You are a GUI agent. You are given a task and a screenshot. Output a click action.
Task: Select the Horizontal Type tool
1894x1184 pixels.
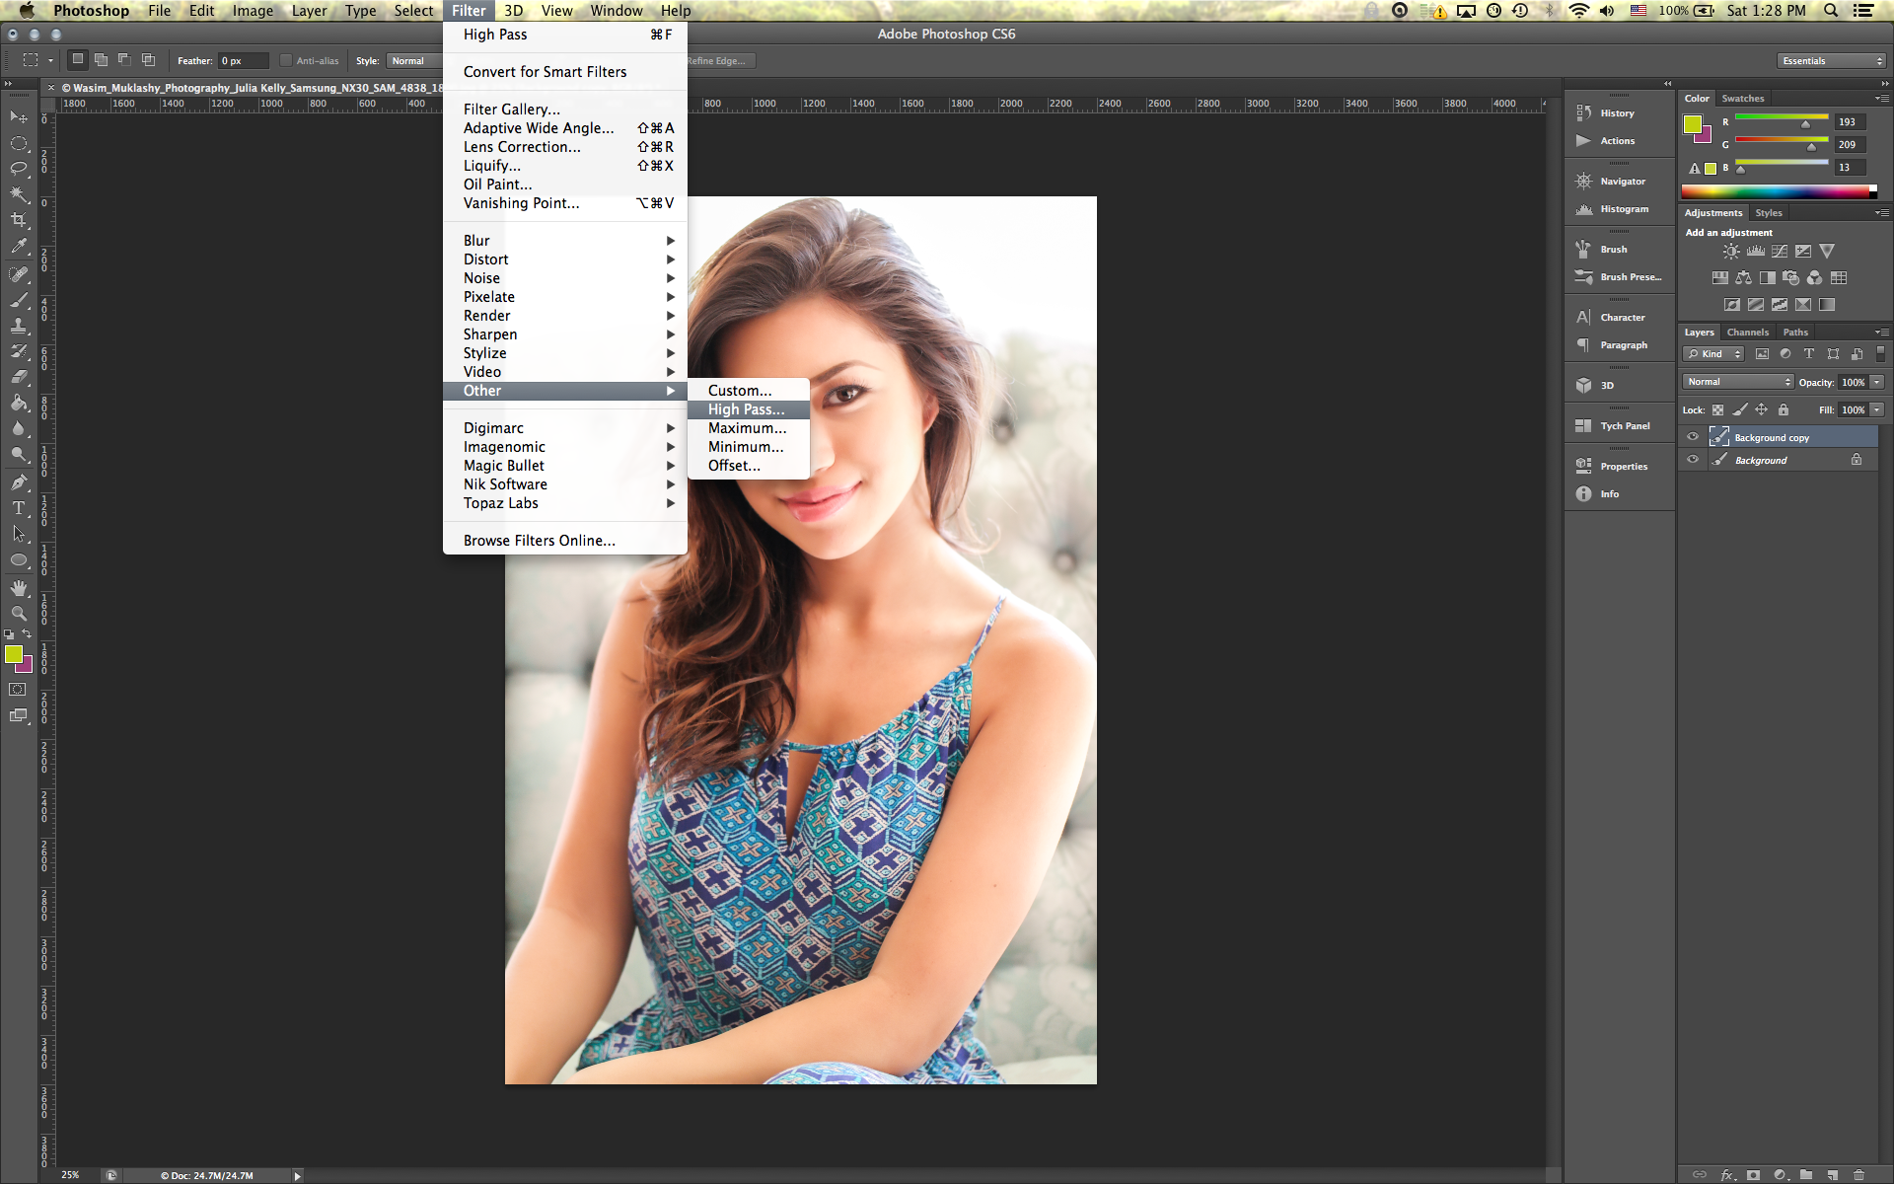click(19, 508)
